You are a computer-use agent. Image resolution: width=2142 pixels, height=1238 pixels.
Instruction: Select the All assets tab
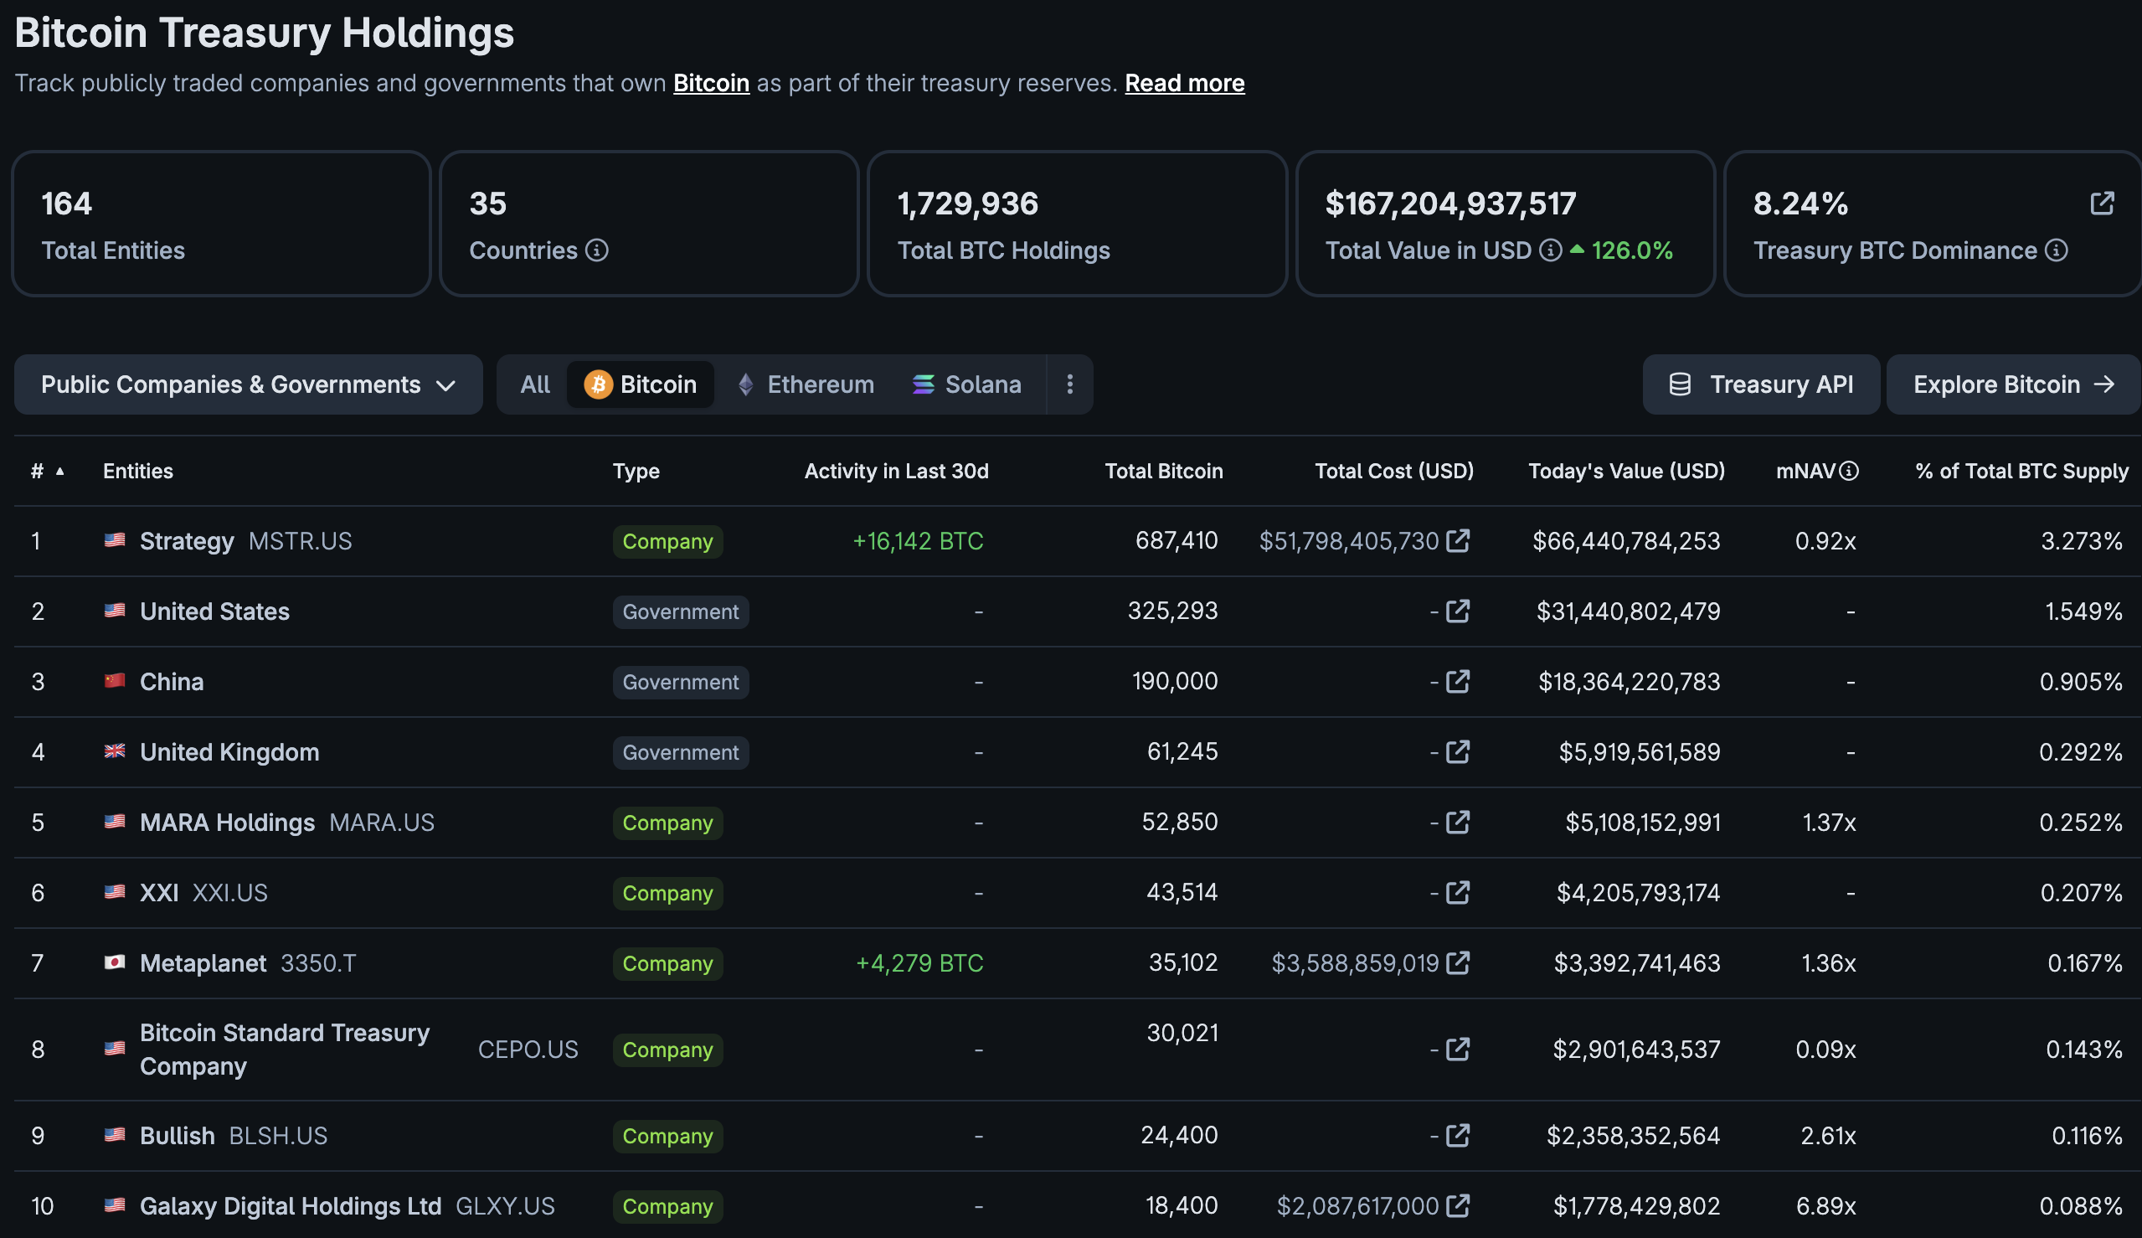click(534, 384)
